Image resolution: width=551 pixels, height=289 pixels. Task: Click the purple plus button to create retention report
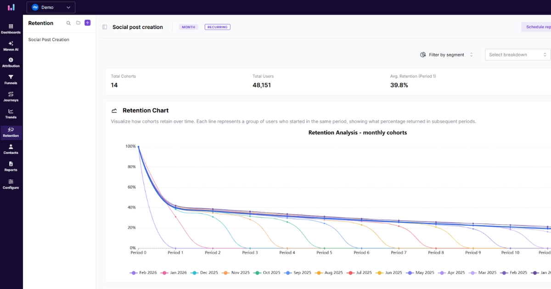point(87,22)
